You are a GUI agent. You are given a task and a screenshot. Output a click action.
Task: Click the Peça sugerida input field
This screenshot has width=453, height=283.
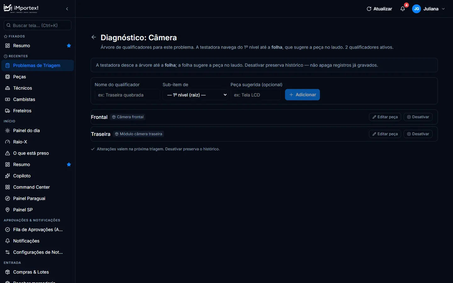[x=256, y=95]
